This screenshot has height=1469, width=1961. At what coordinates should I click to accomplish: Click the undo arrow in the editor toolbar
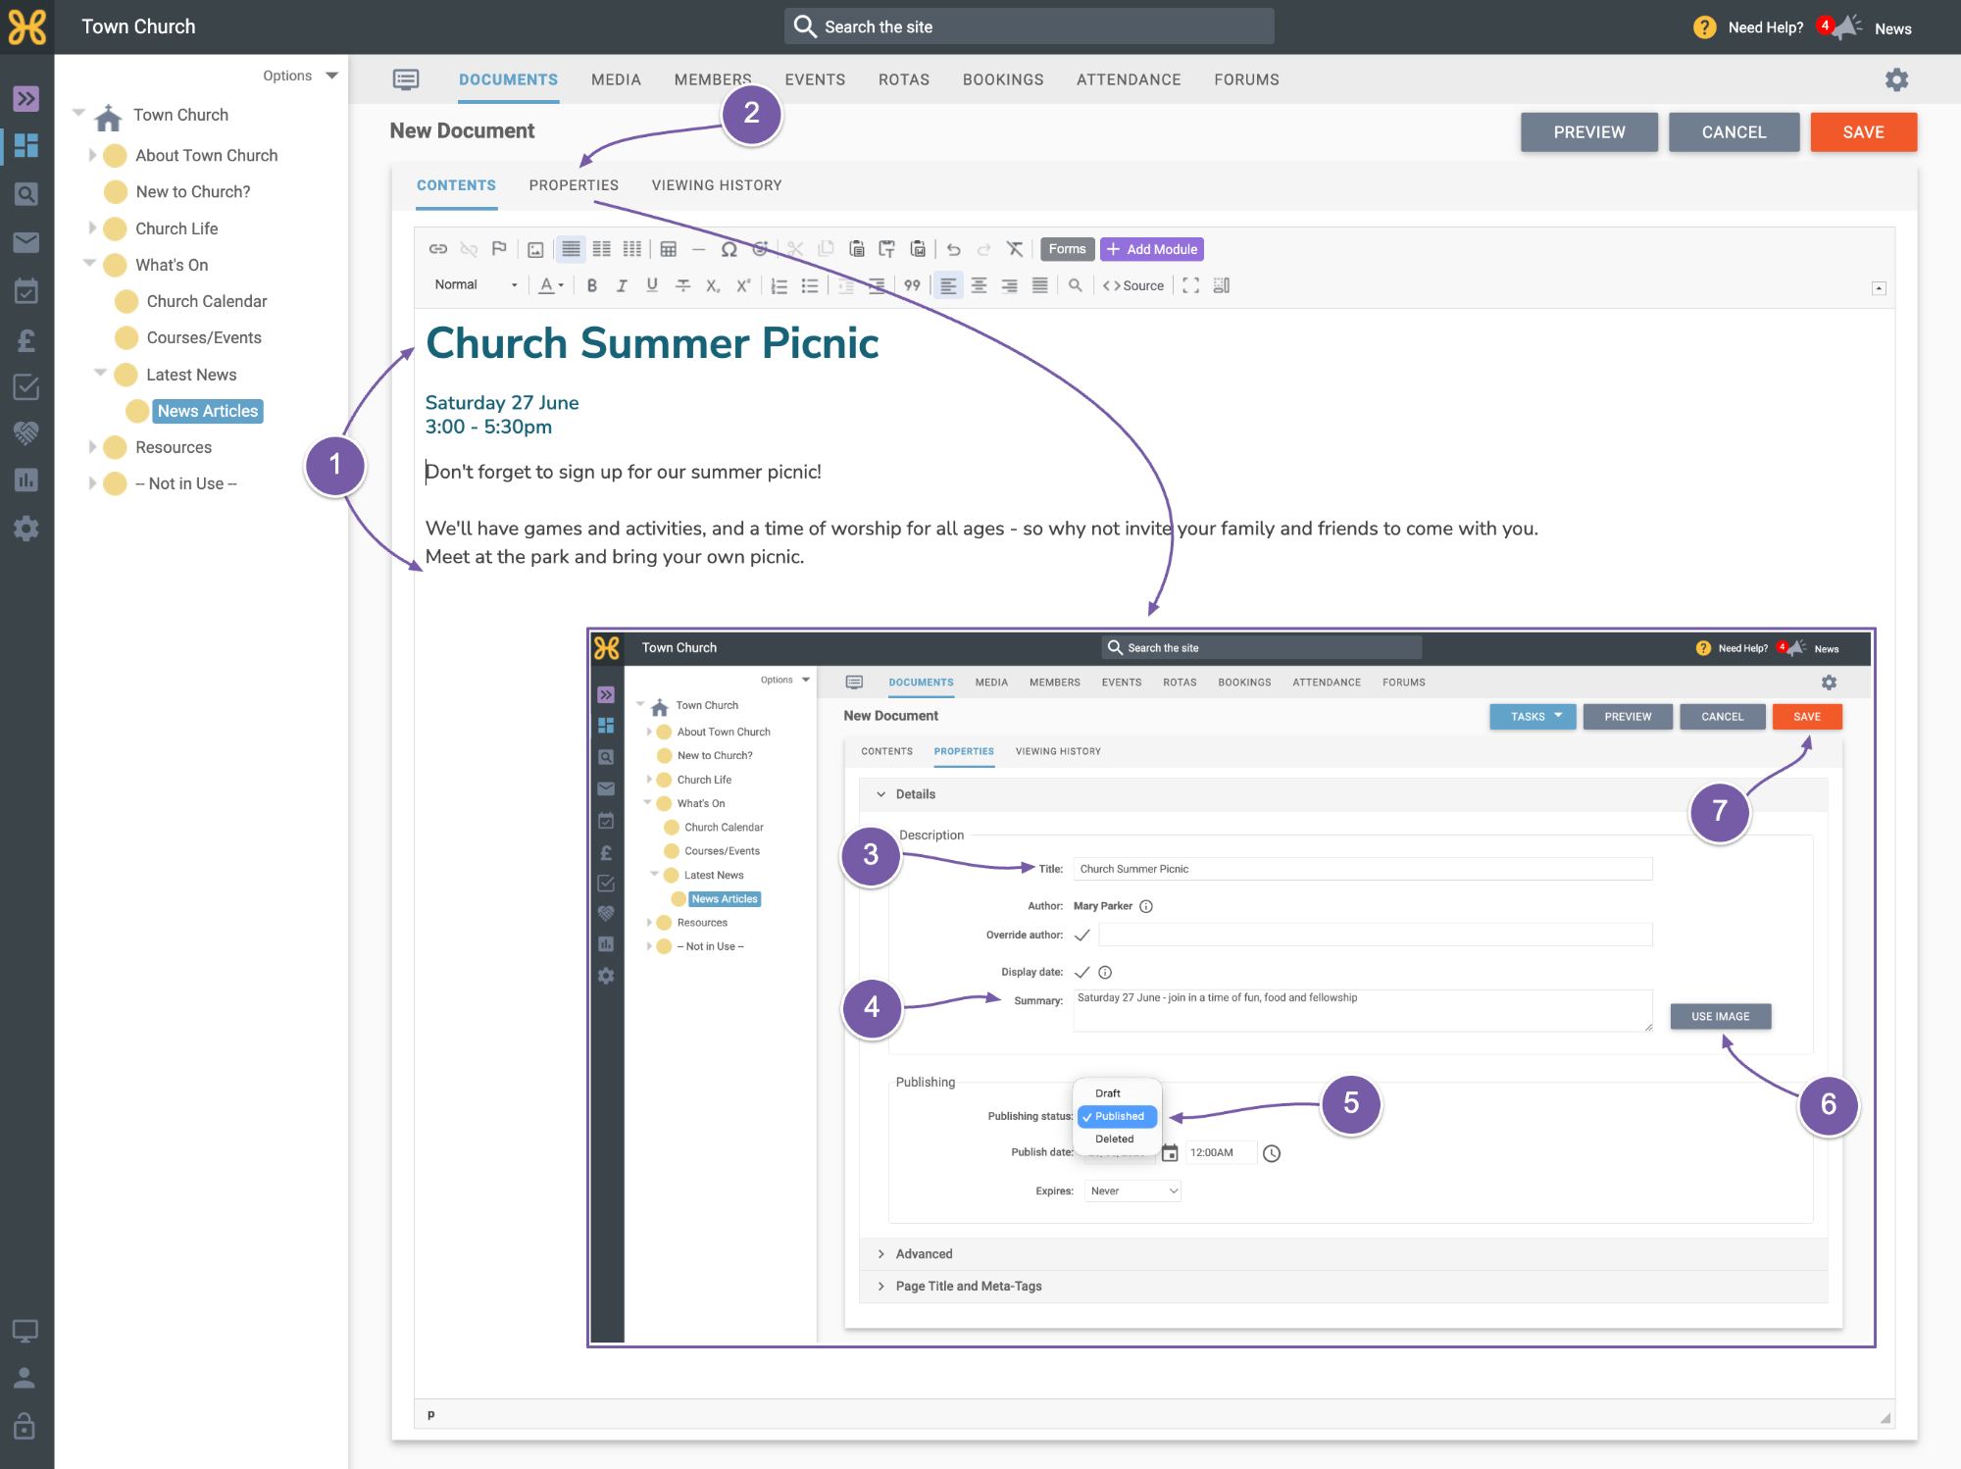point(954,249)
